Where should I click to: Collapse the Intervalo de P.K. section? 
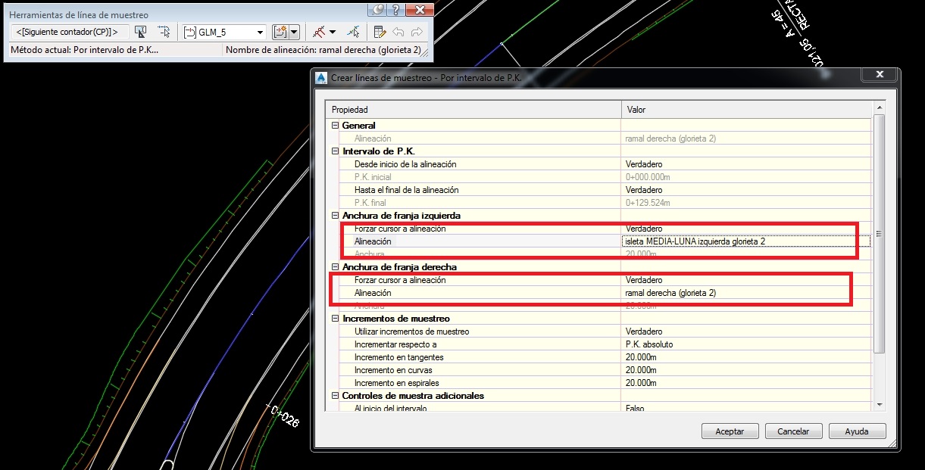coord(334,151)
